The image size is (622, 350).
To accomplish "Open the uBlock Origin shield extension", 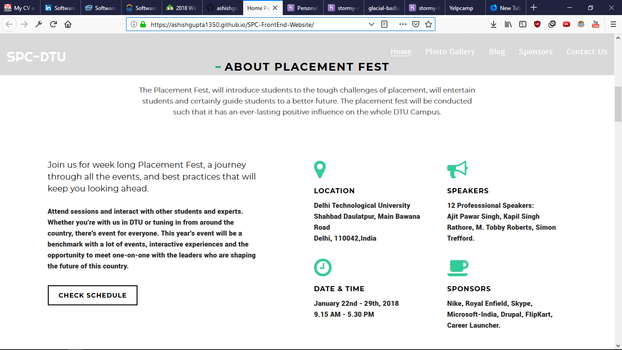I will 537,24.
